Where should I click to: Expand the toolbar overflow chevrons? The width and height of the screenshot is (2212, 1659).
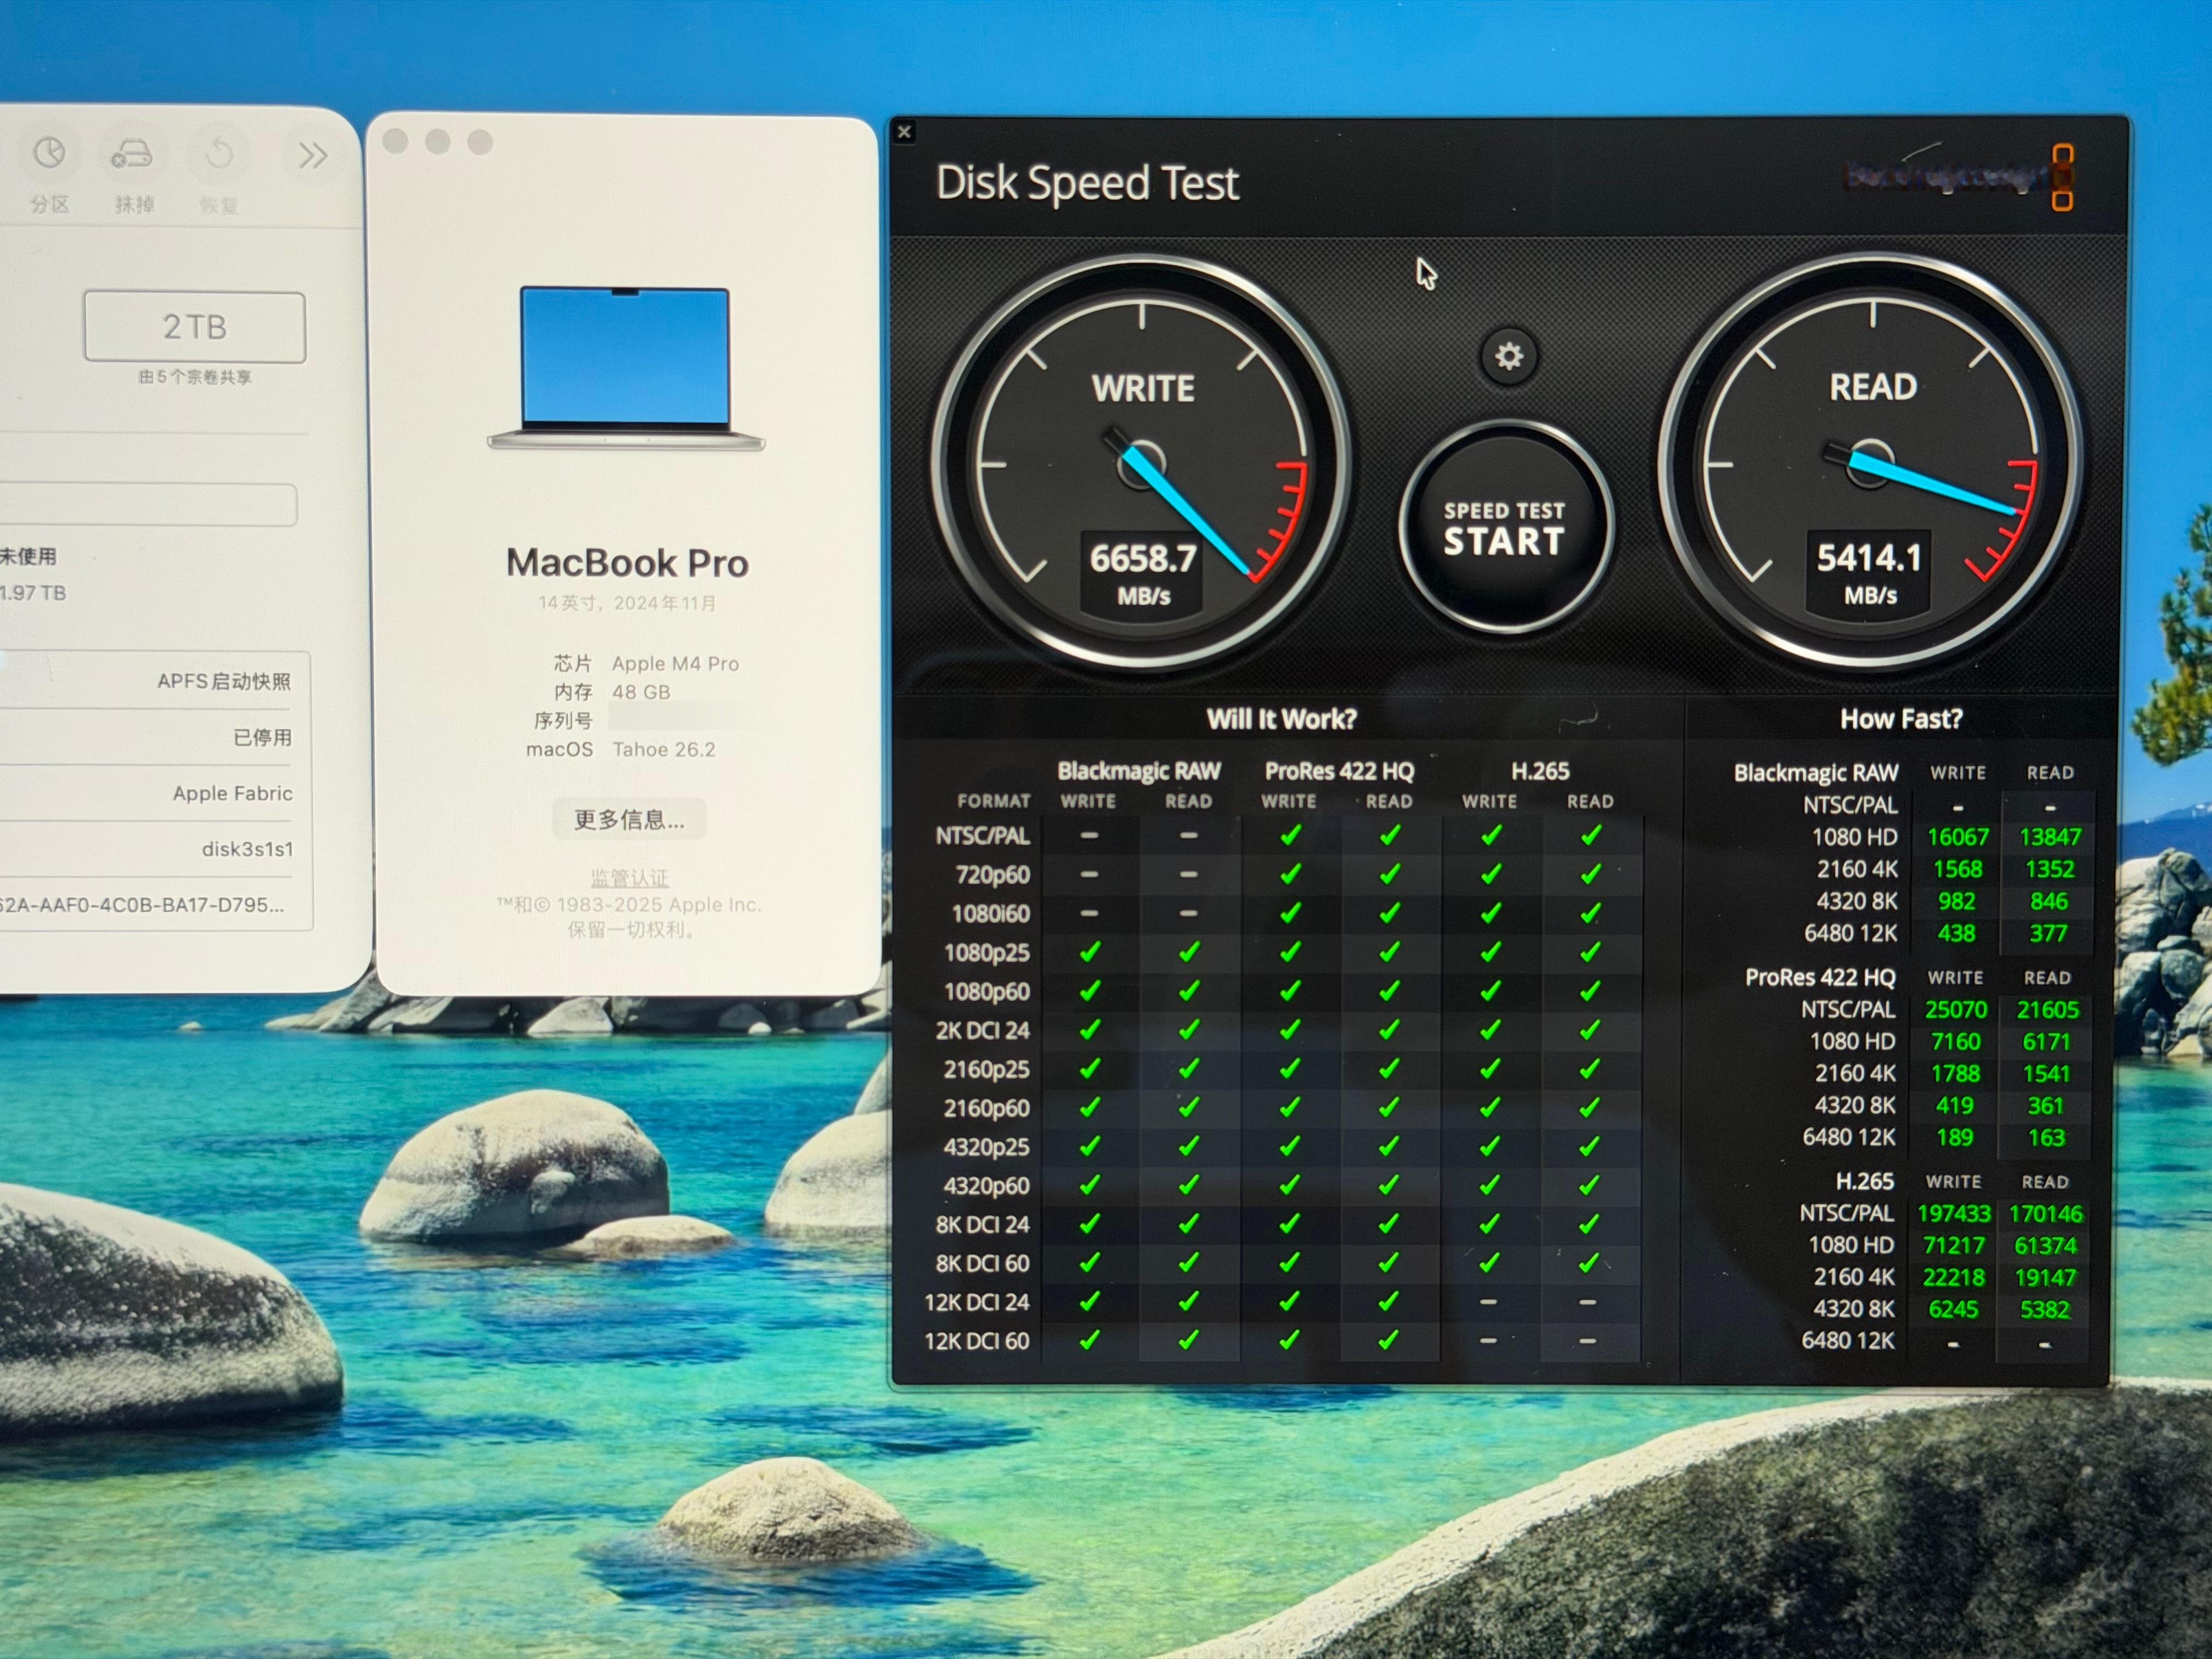pos(312,155)
